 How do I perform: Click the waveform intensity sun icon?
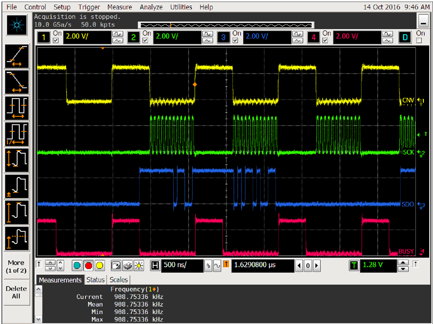pyautogui.click(x=139, y=266)
